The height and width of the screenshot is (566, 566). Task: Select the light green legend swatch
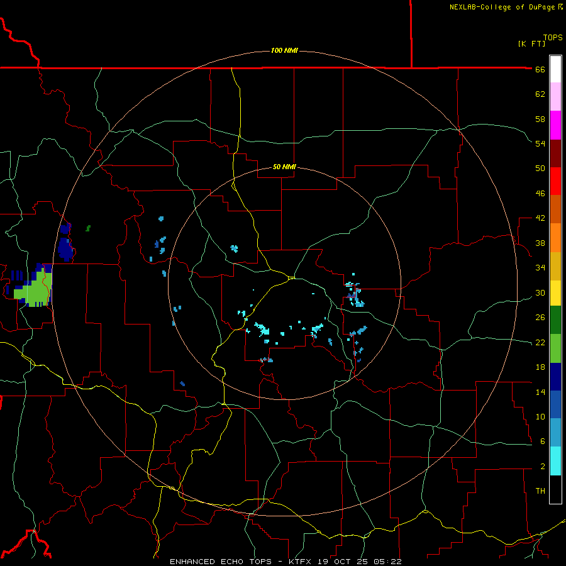point(555,348)
